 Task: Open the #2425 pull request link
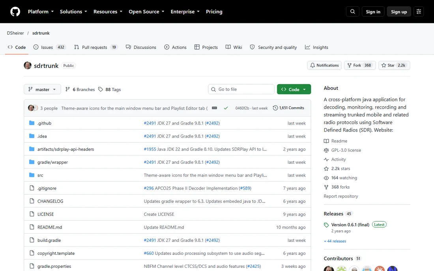click(x=253, y=266)
